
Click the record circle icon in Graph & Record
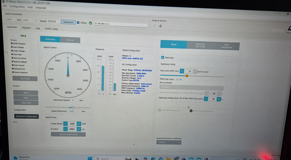[x=161, y=26]
